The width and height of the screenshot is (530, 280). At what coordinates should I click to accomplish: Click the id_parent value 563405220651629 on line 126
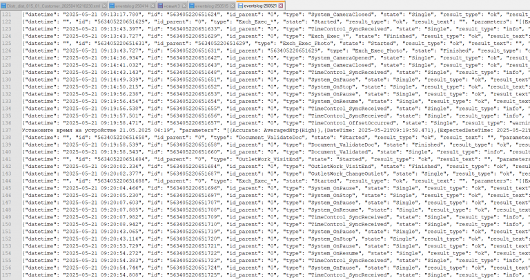(294, 50)
